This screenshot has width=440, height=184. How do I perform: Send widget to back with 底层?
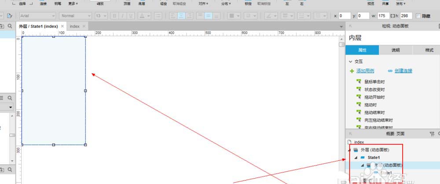point(142,4)
